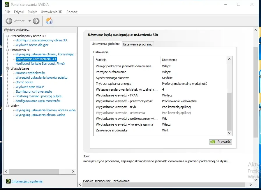Click the Forward arrow icon
Screen dimensions: 261x190
[36, 21]
